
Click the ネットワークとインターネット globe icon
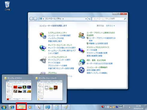tap(43, 48)
